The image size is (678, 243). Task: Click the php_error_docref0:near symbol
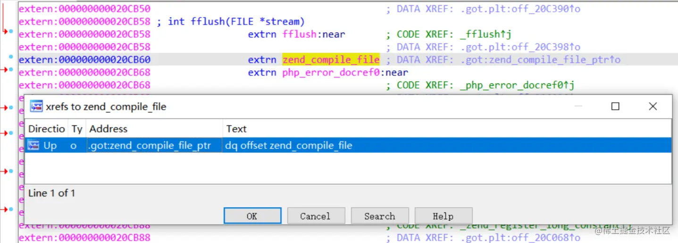tap(345, 73)
